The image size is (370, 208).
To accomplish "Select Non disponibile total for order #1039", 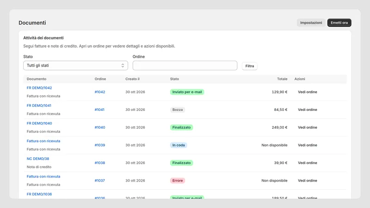I will pyautogui.click(x=274, y=145).
